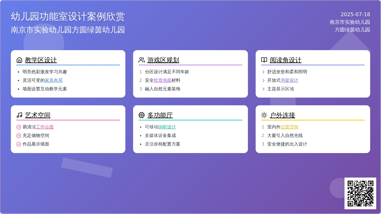Viewport: 381px width, 214px height.
Task: Click the house icon beside 教学区设计
Action: pyautogui.click(x=19, y=60)
